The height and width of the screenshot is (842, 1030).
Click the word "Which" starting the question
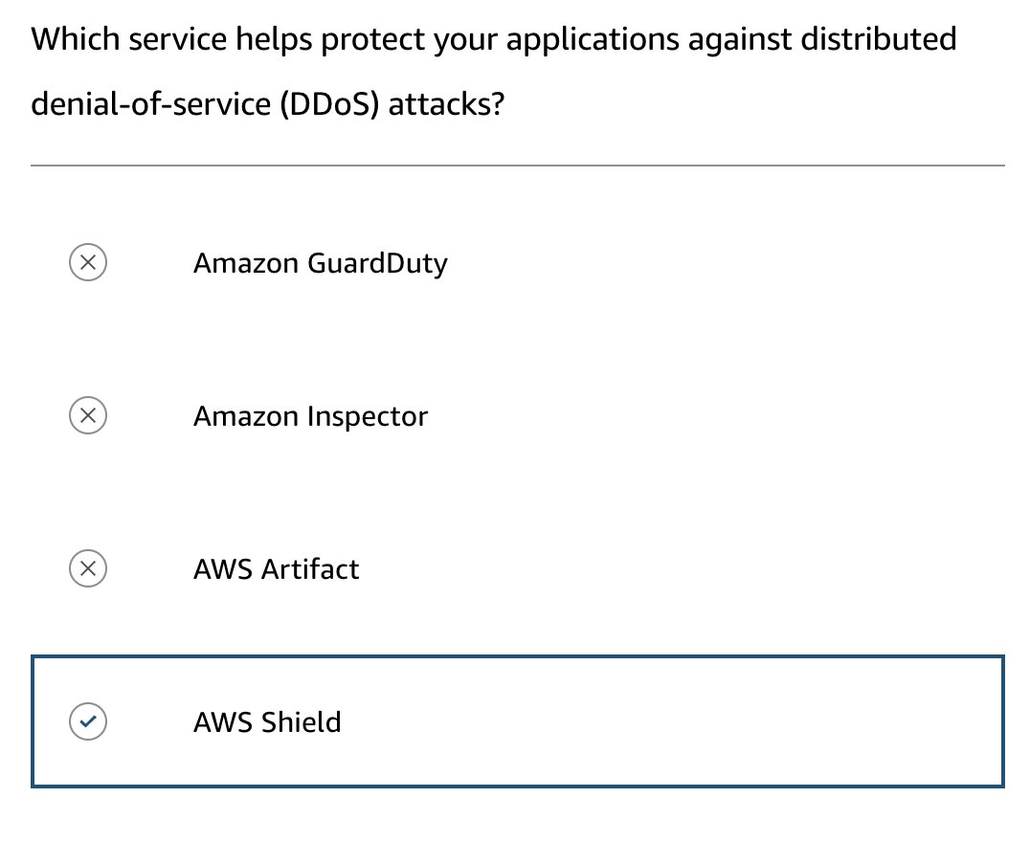[x=76, y=39]
